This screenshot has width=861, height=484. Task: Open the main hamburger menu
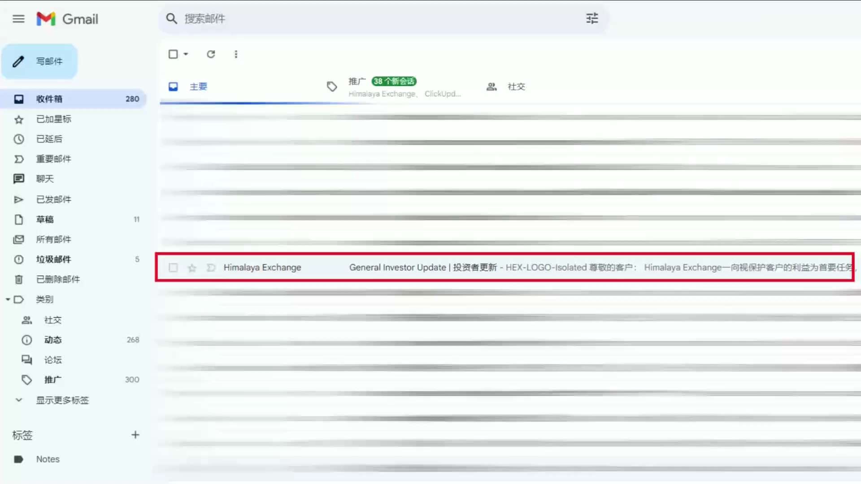[18, 19]
